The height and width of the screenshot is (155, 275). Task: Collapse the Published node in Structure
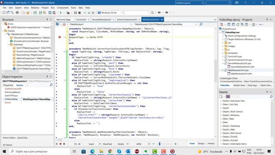[x=9, y=45]
